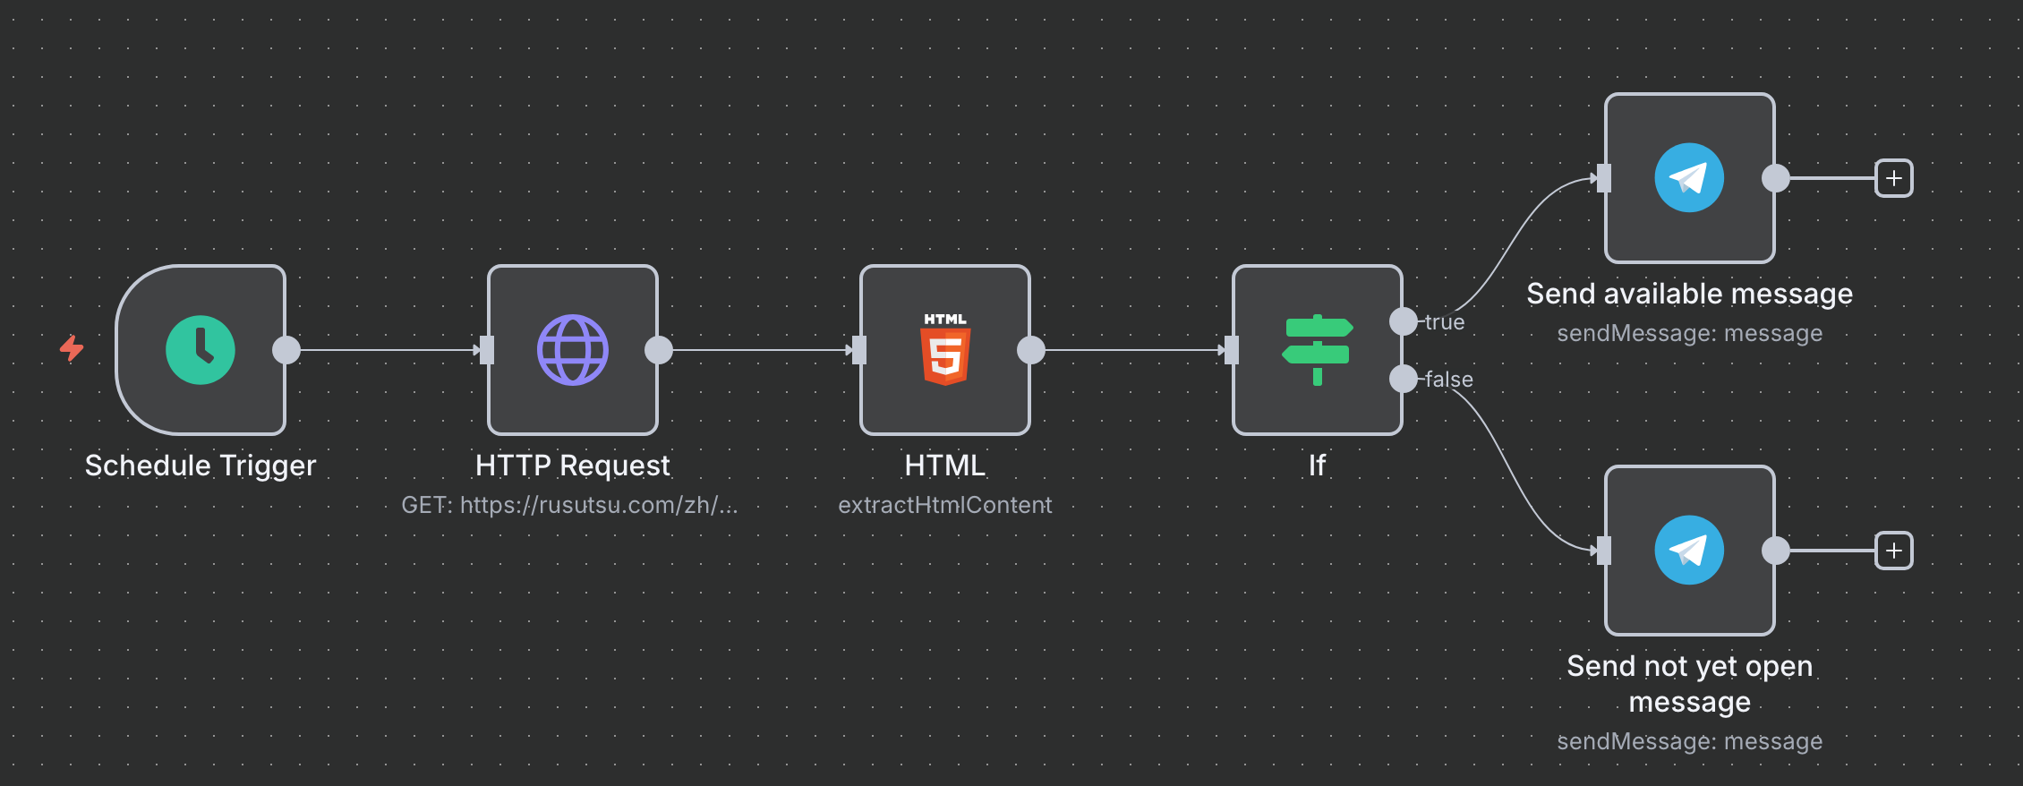Add node after Send available message
The width and height of the screenshot is (2023, 786).
pos(1894,178)
